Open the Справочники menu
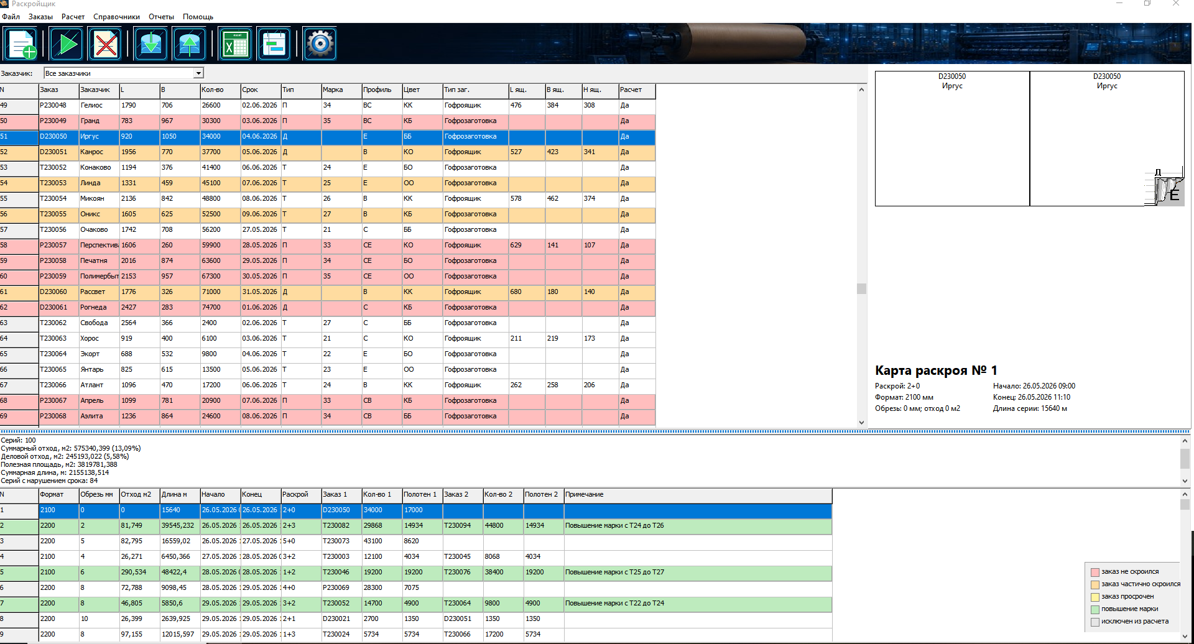The width and height of the screenshot is (1194, 644). pos(116,17)
